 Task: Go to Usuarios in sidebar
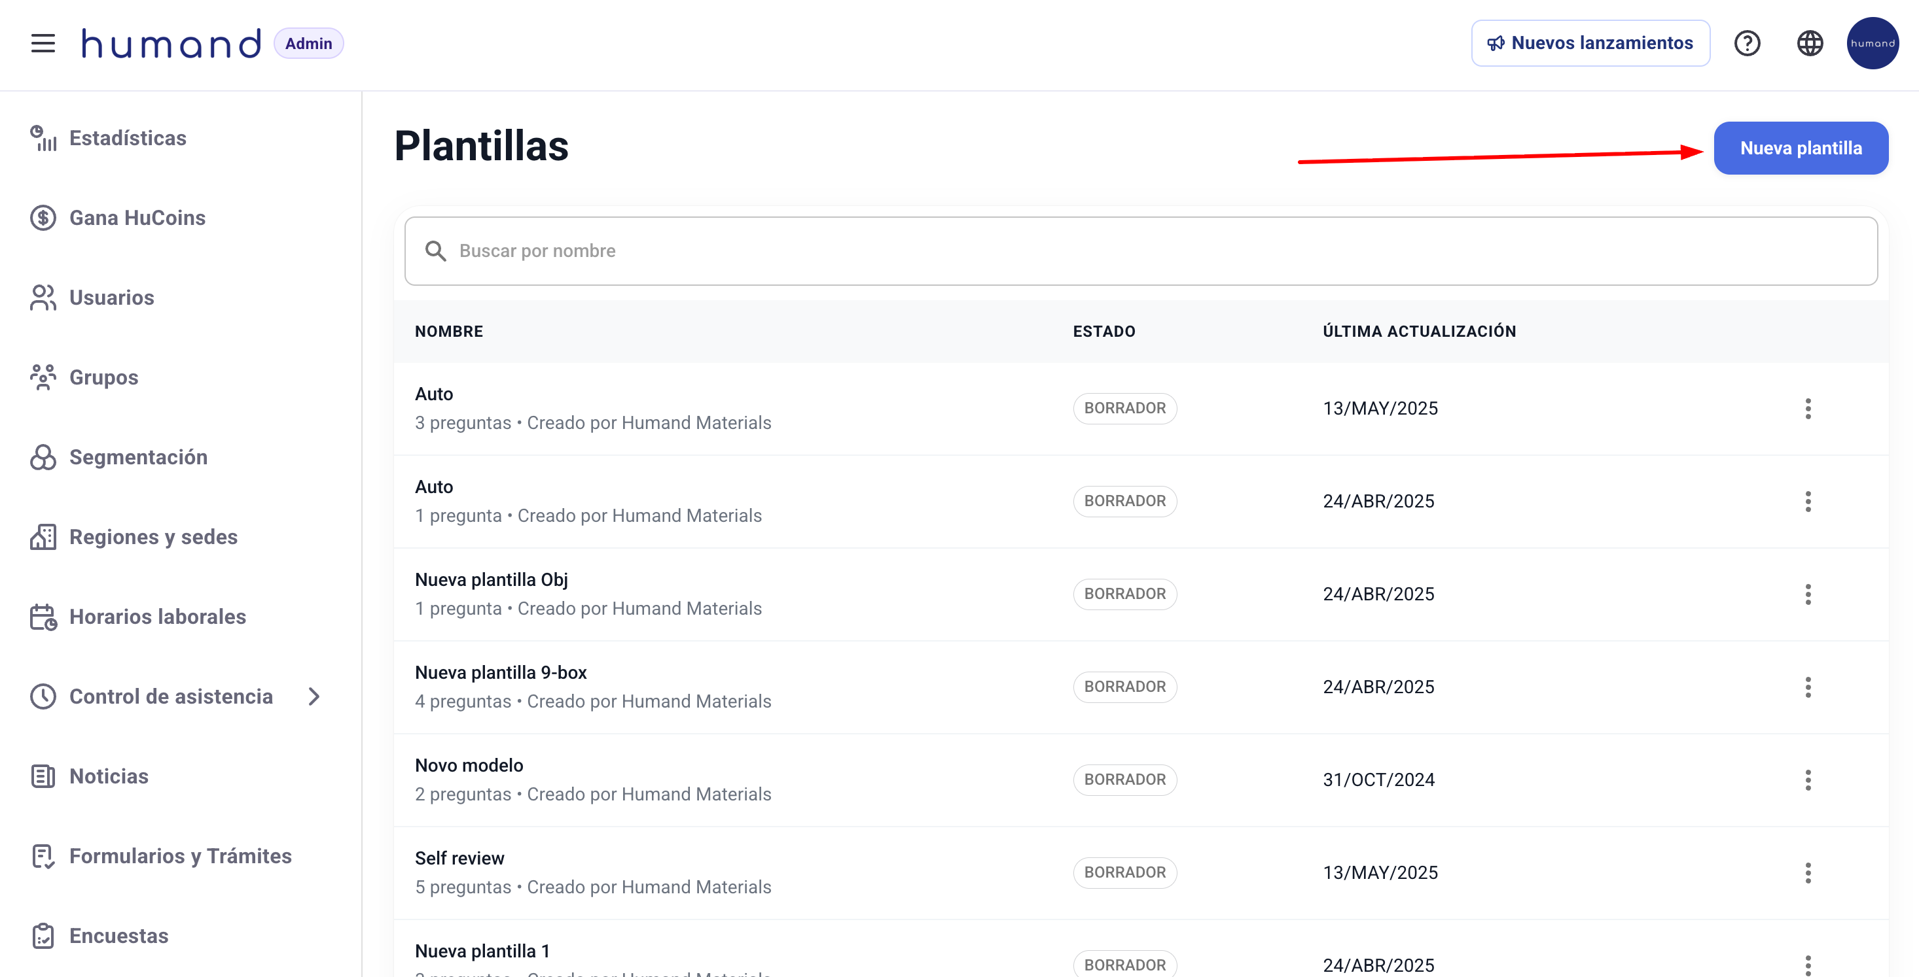[x=112, y=298]
